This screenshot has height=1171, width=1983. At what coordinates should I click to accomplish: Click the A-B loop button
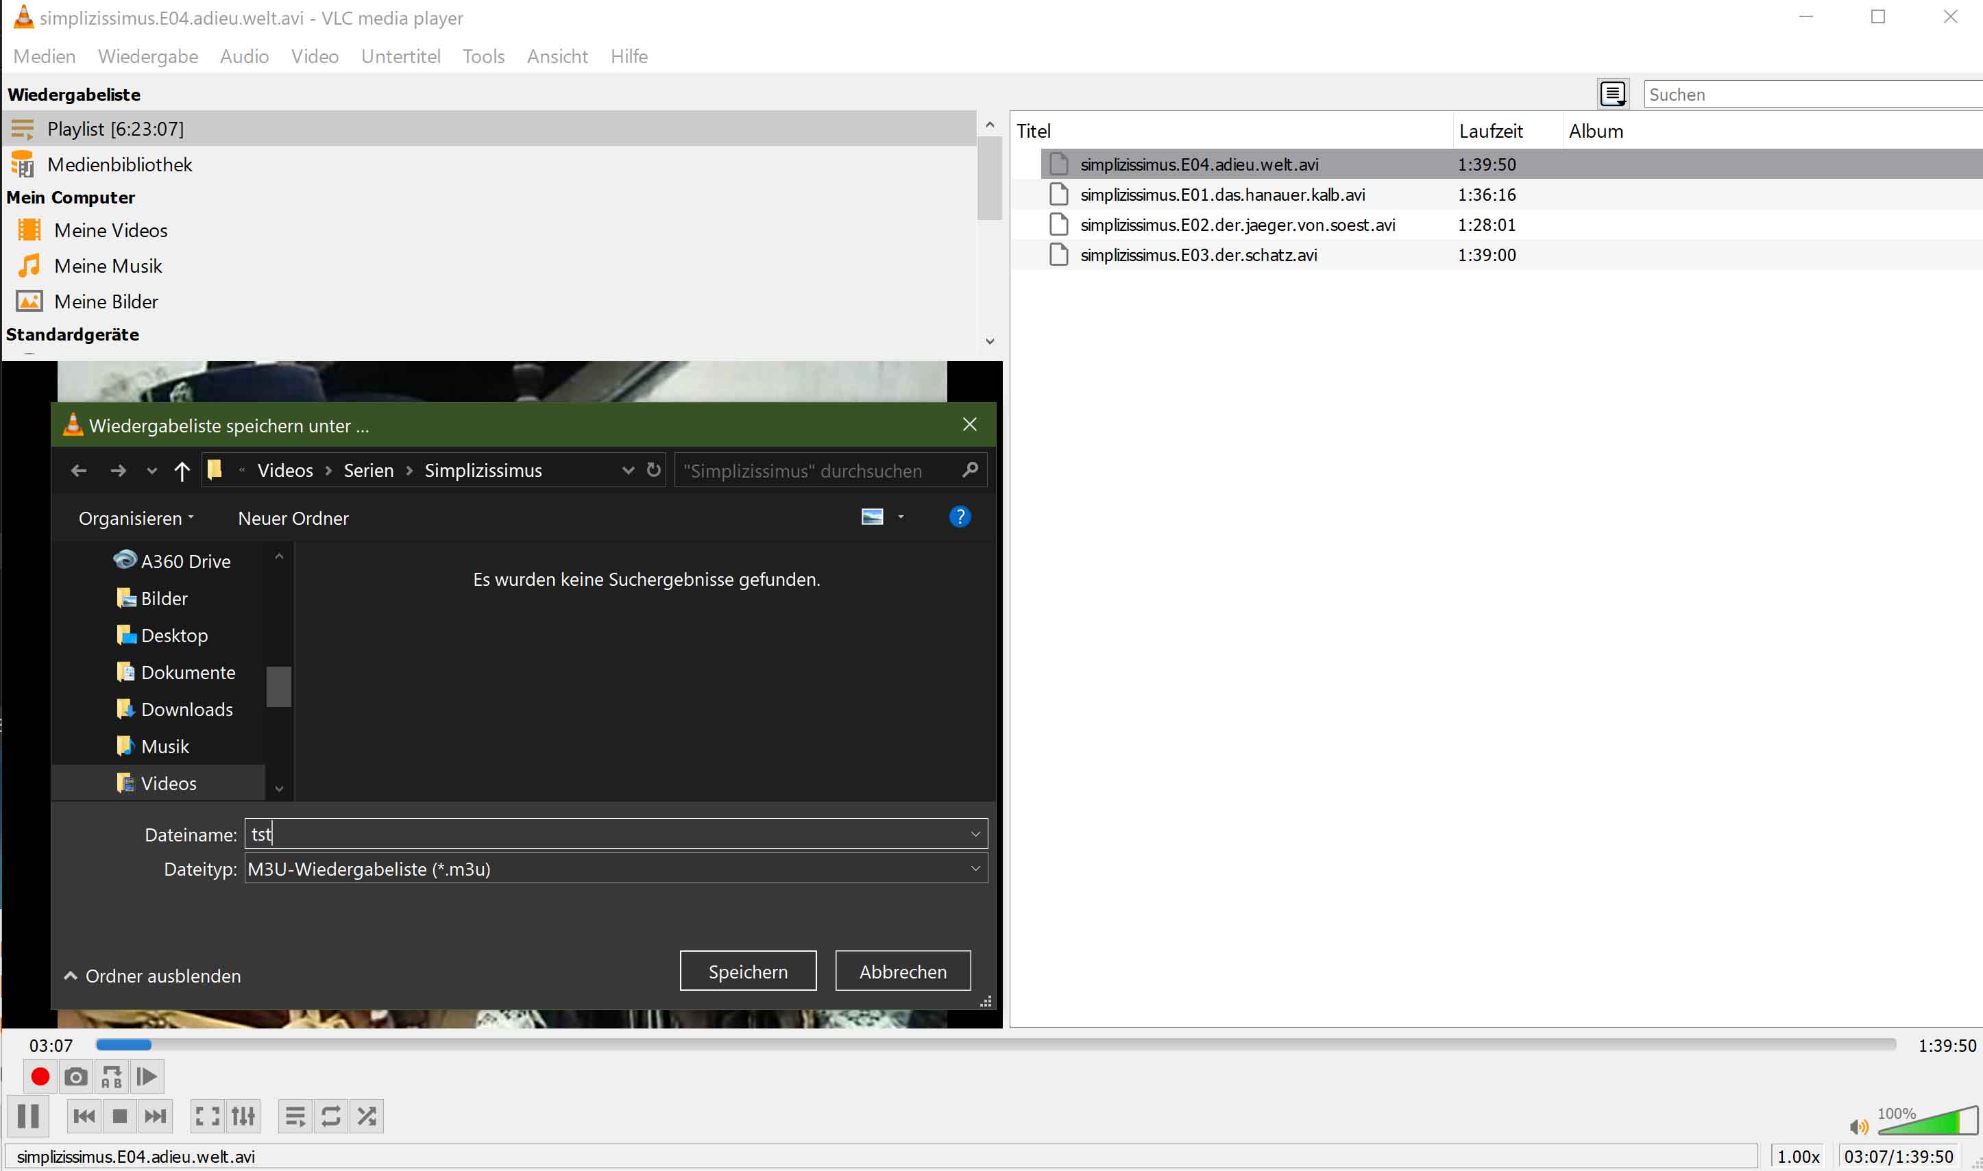pos(111,1076)
